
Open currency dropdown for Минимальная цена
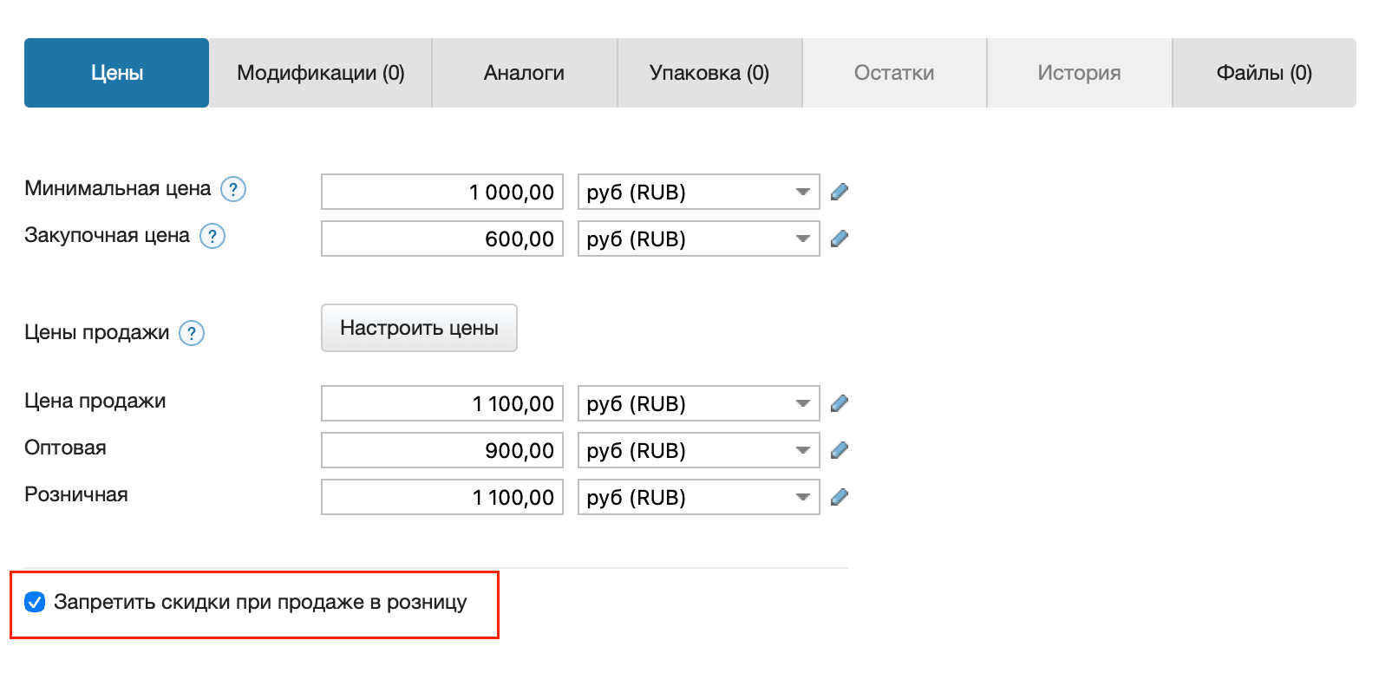pos(698,192)
